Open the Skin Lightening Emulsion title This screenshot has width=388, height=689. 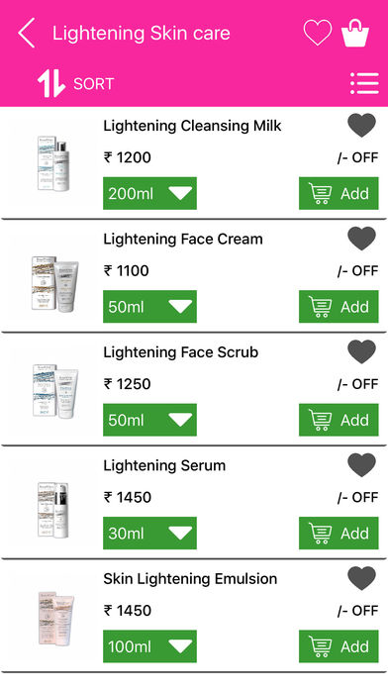(190, 579)
